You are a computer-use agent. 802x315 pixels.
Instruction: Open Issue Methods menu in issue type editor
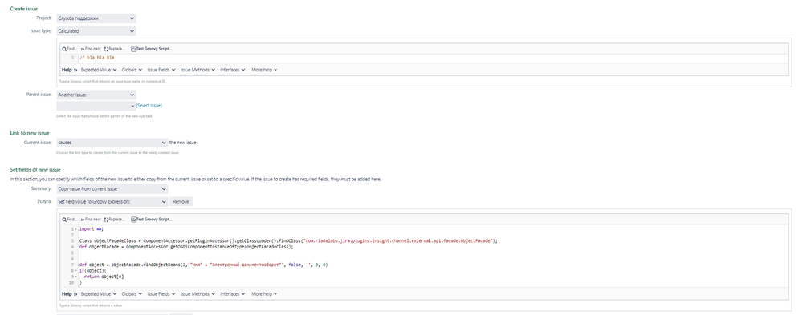(198, 70)
